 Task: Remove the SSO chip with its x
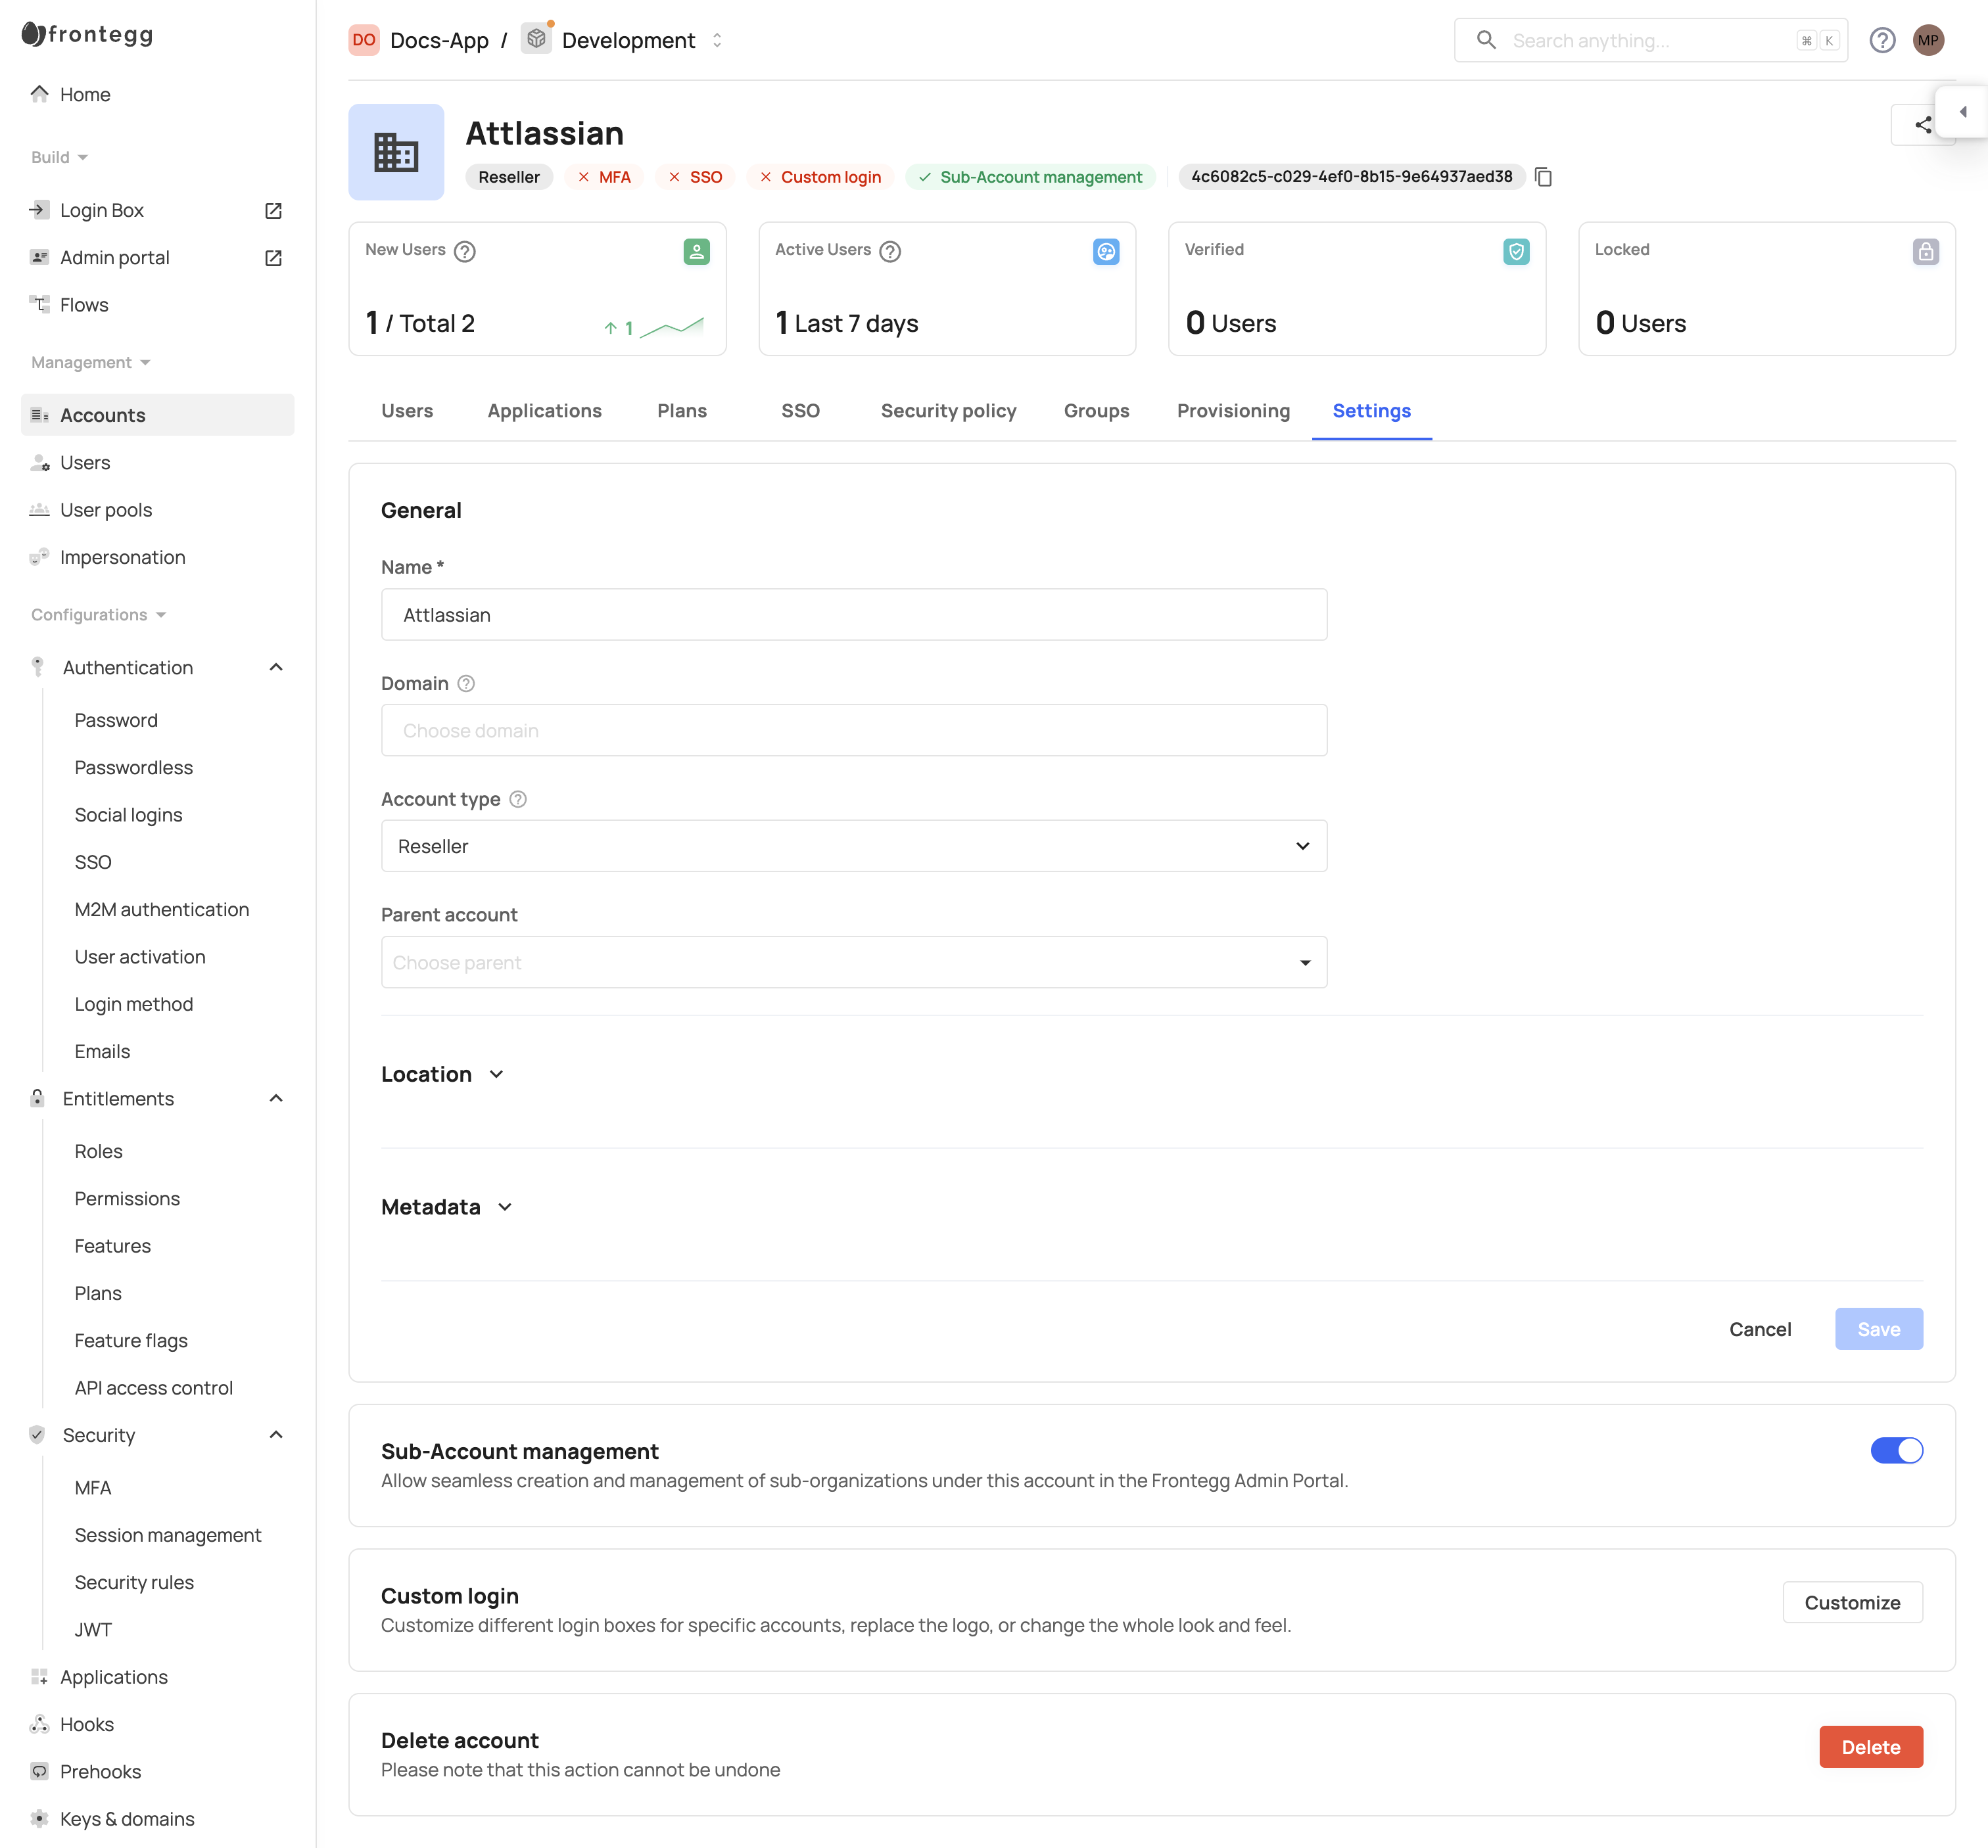[x=673, y=177]
